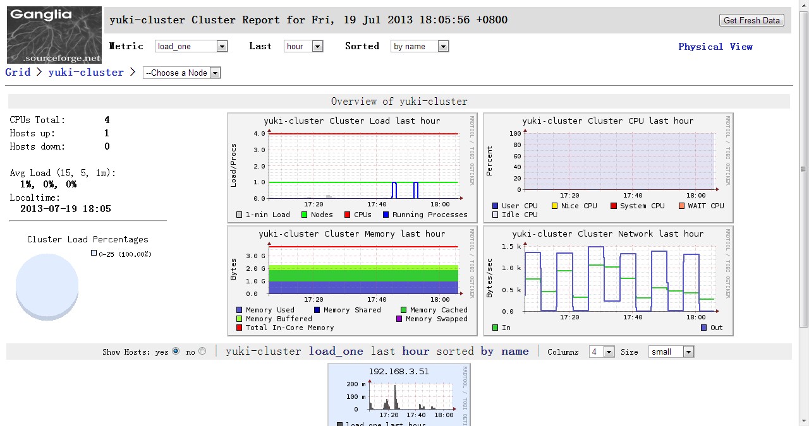Expand the Choose a Node dropdown
The height and width of the screenshot is (426, 809).
(x=181, y=73)
